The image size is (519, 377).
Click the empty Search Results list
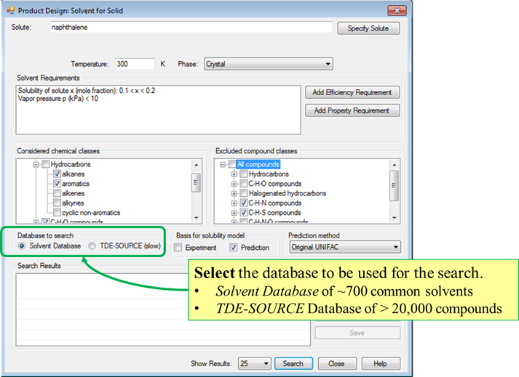(x=163, y=309)
